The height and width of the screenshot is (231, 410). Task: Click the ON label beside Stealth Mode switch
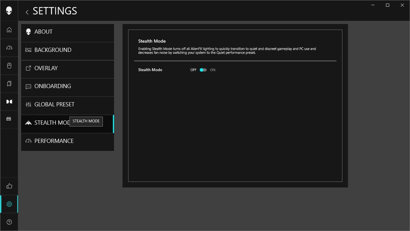click(213, 70)
